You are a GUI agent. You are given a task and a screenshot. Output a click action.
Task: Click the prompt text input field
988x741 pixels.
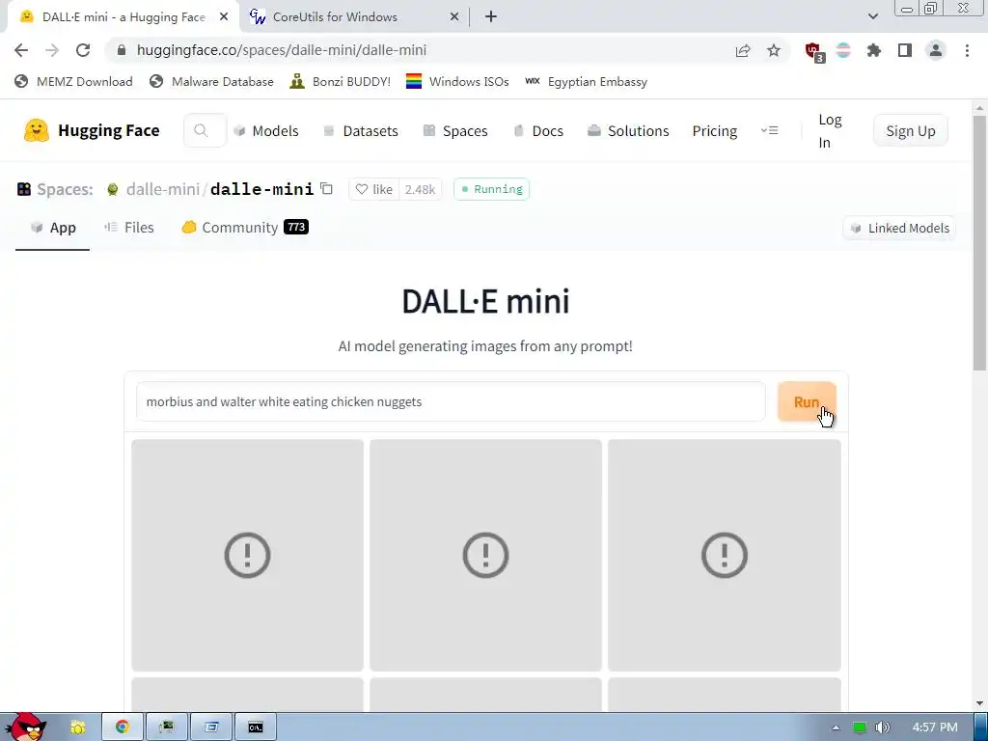tap(451, 401)
